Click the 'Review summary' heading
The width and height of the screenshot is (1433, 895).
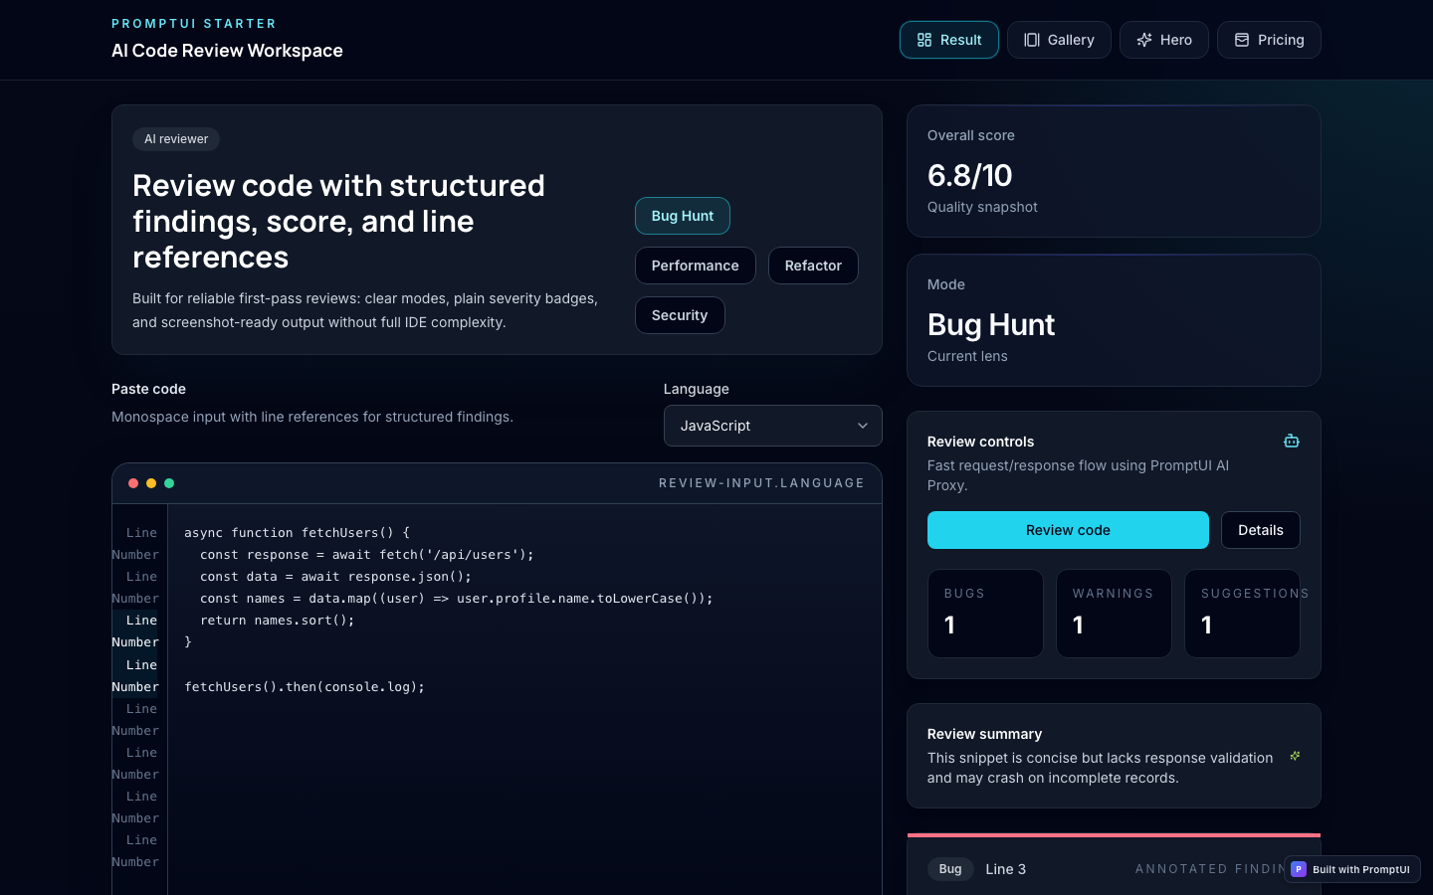coord(984,734)
